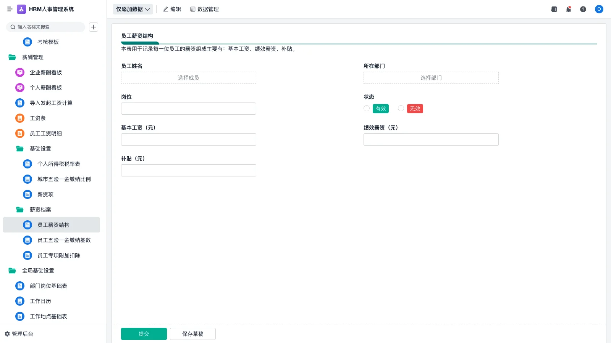
Task: Collapse the 薪酬管理 folder
Action: coord(33,57)
